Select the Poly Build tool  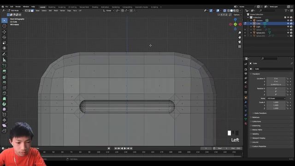[x=4, y=99]
